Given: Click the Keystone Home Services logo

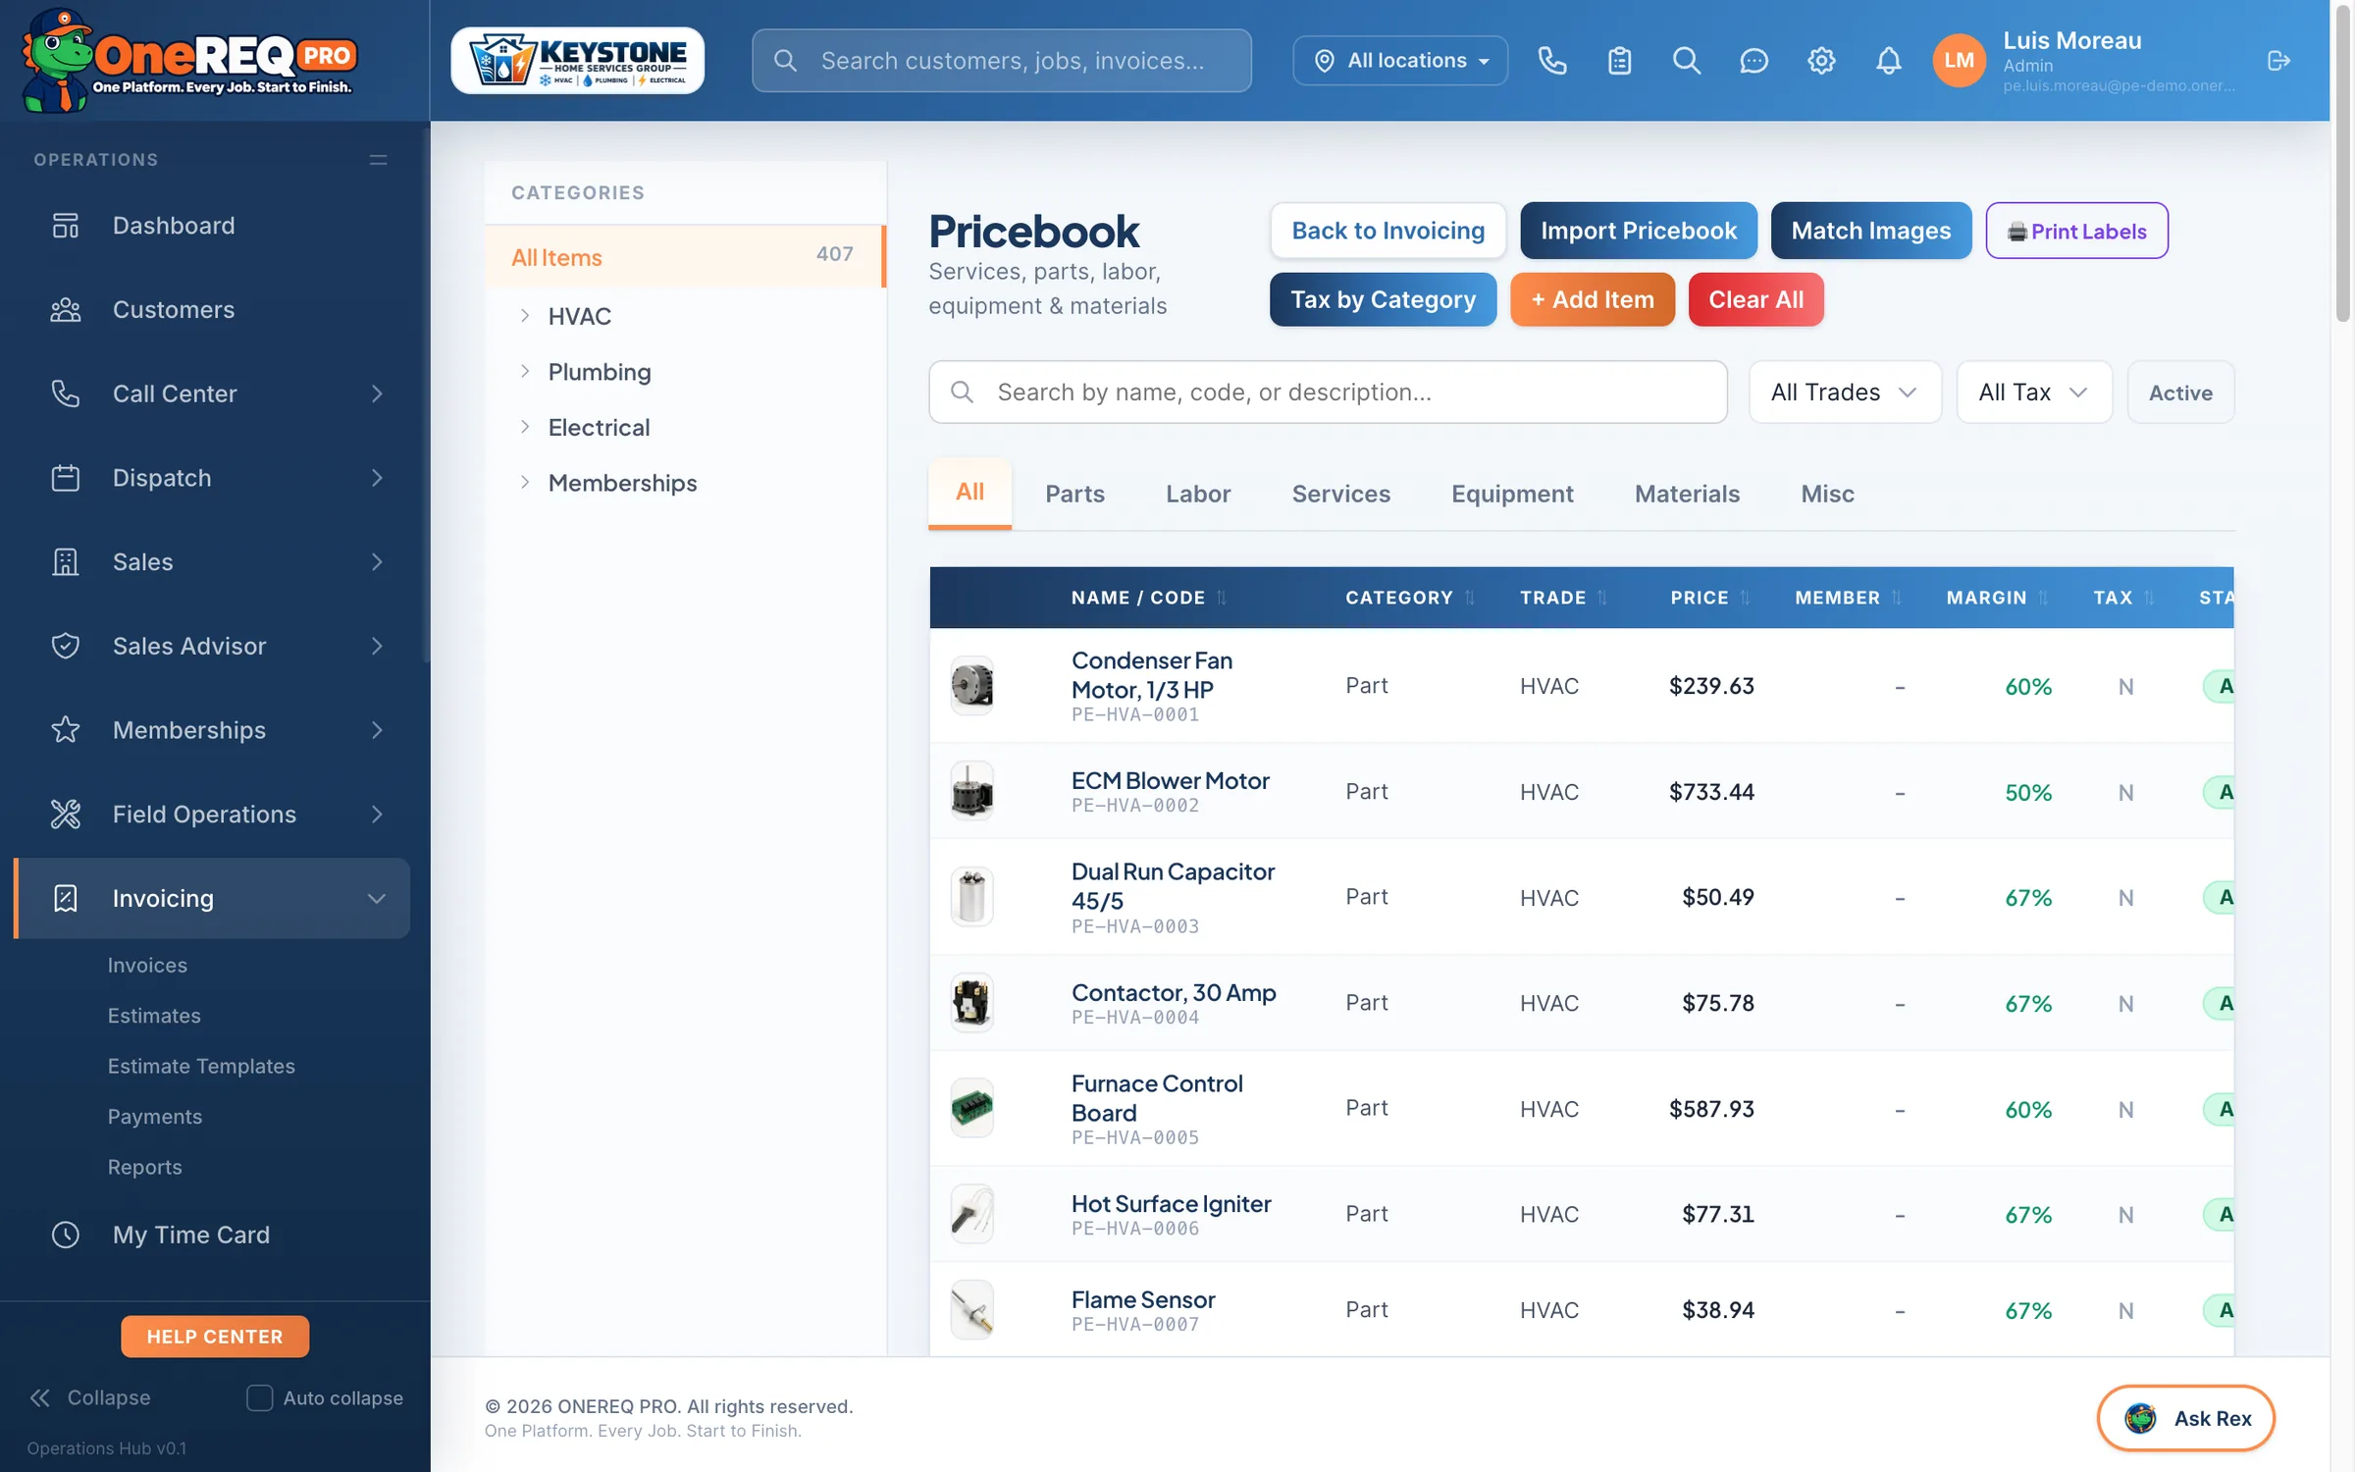Looking at the screenshot, I should pyautogui.click(x=577, y=61).
